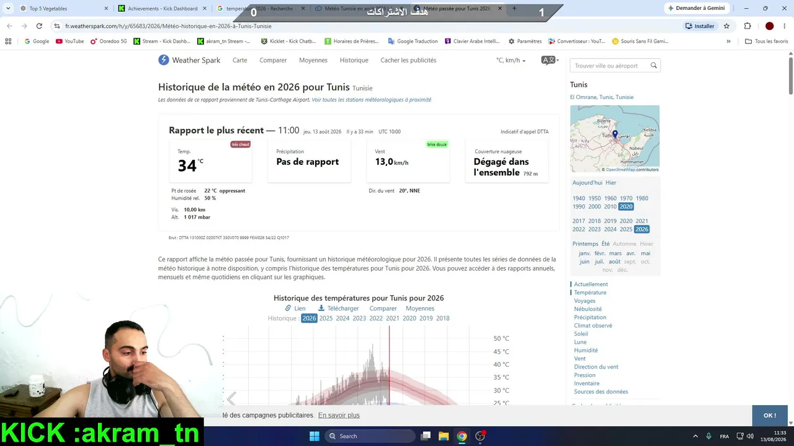
Task: Open the En savoir plus link
Action: (x=339, y=416)
